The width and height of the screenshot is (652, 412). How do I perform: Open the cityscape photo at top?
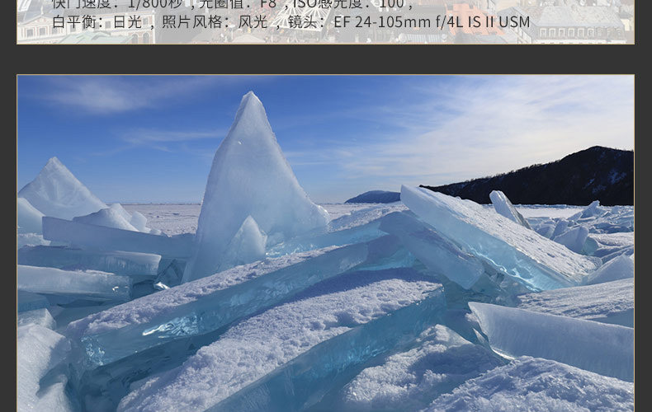325,21
